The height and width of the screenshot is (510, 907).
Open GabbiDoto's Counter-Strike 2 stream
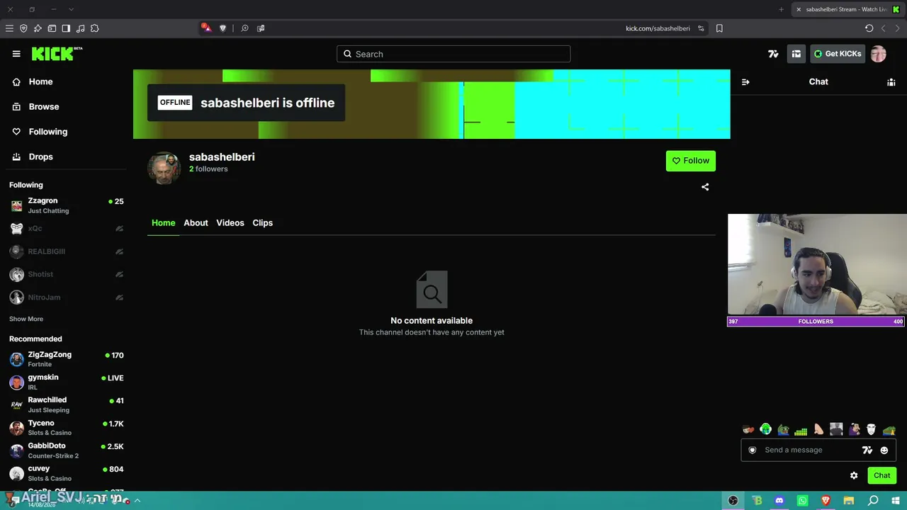pos(67,450)
